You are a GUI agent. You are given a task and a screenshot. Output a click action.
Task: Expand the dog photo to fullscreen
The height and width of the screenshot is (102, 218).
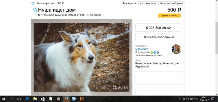[x=127, y=25]
